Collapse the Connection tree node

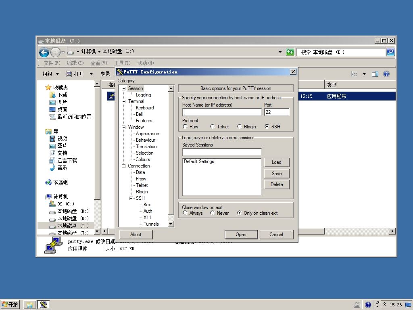(x=123, y=166)
